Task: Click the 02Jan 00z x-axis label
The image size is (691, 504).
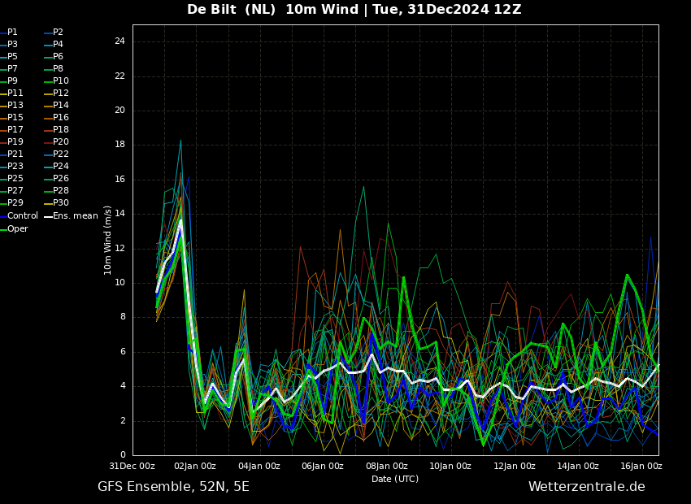Action: click(x=195, y=466)
